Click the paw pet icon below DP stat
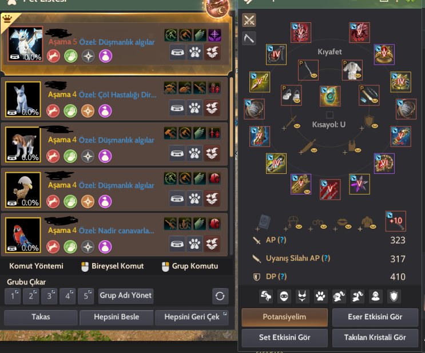The width and height of the screenshot is (425, 353). [x=320, y=296]
